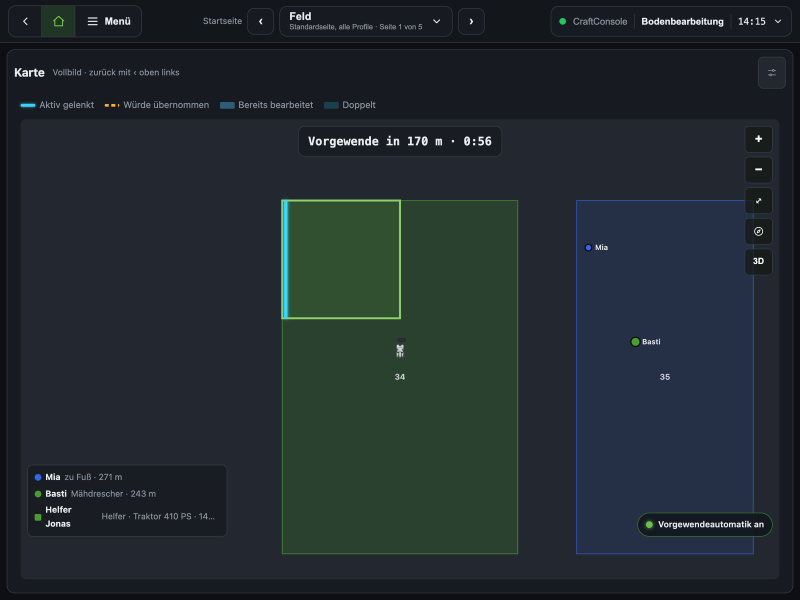The width and height of the screenshot is (800, 600).
Task: Click Helfer Jonas list row
Action: (127, 516)
